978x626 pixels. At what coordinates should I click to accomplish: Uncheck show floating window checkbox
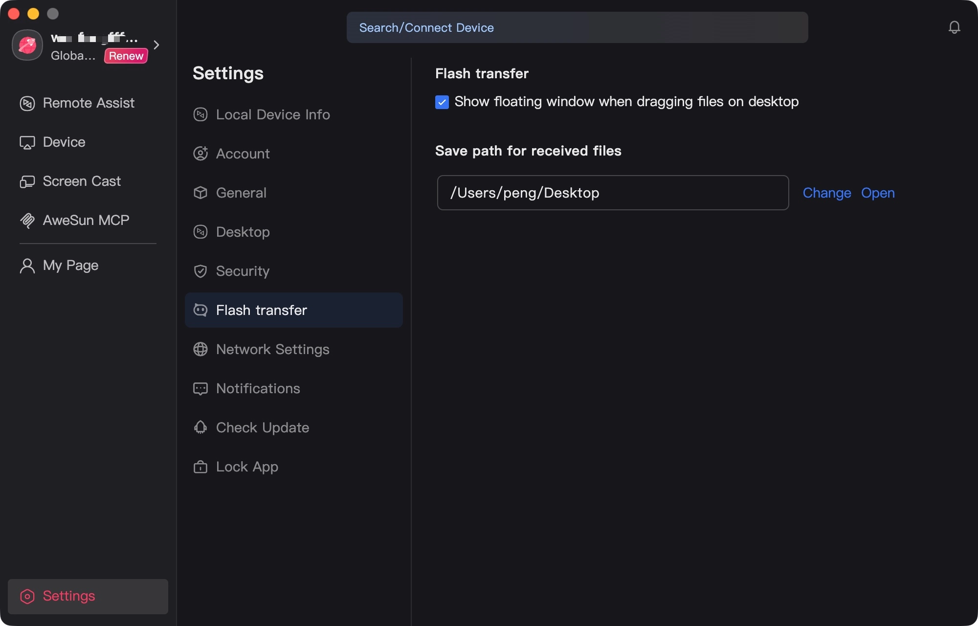(x=442, y=102)
